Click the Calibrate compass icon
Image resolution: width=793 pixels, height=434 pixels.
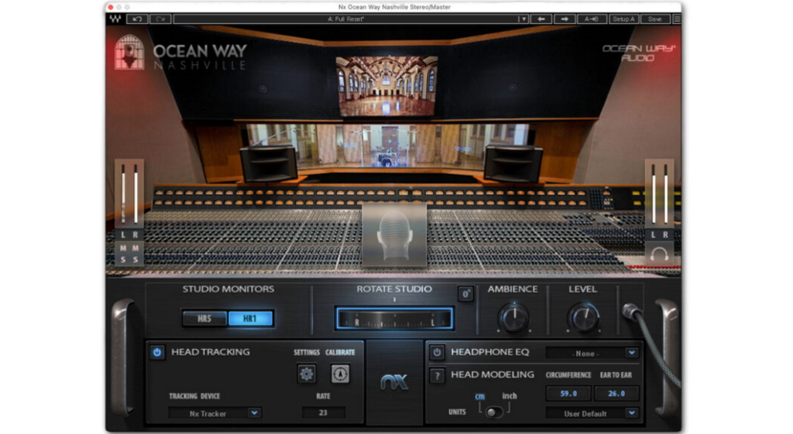coord(341,374)
